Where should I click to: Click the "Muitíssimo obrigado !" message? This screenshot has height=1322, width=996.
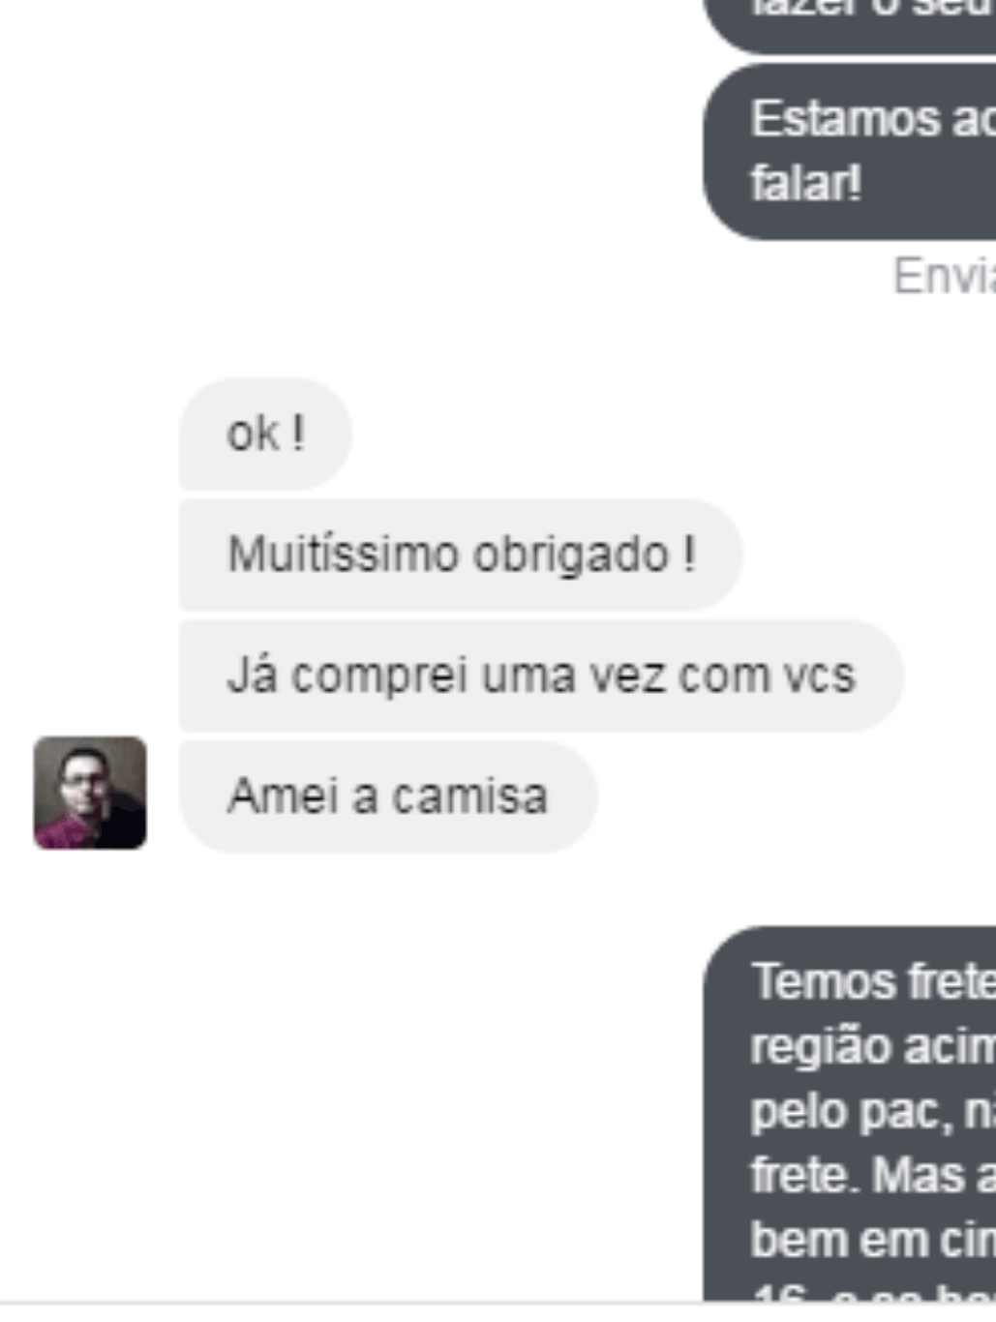point(461,555)
